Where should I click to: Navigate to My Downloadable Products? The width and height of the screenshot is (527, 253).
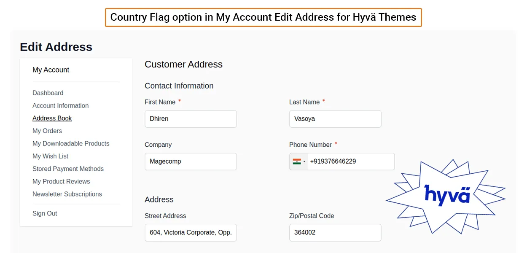(x=71, y=143)
